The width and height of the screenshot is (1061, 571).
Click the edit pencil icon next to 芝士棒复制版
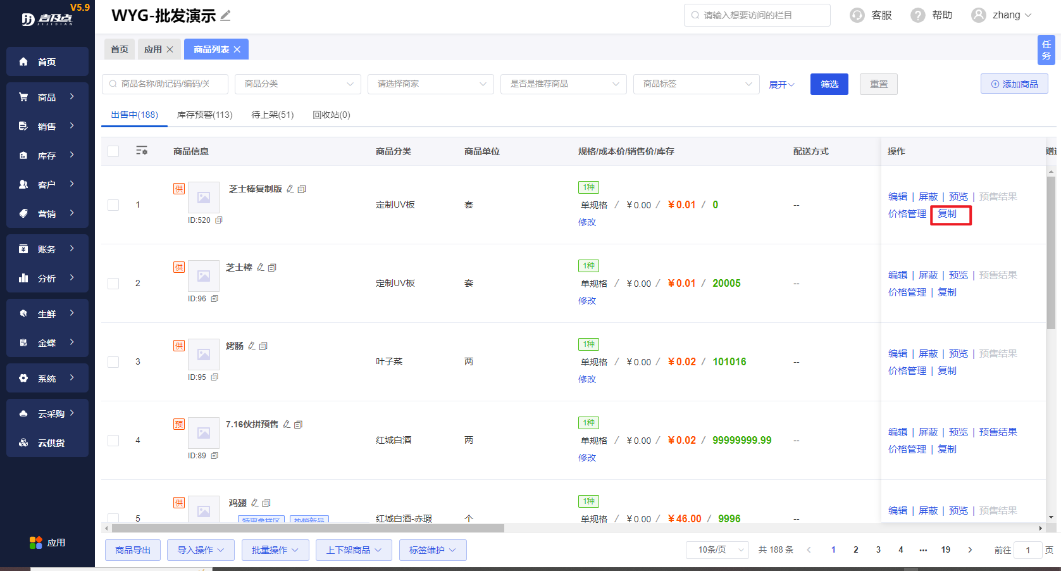click(290, 189)
